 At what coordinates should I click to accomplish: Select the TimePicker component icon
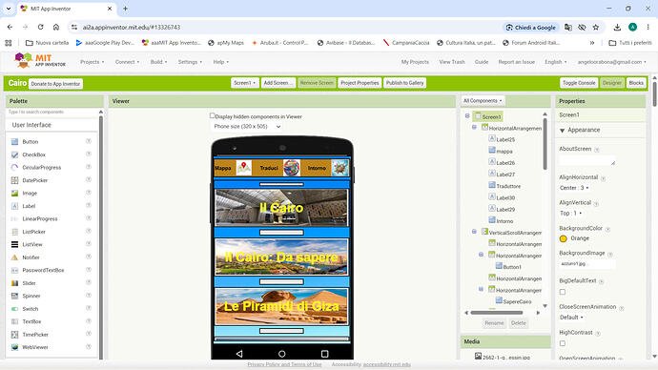[x=14, y=335]
